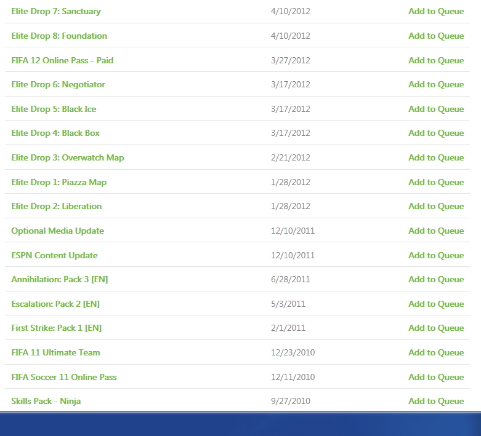Open Elite Drop 6: Negotiator link
Screen dimensions: 481x436
click(58, 85)
